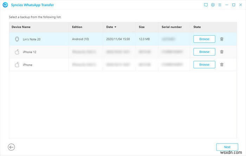Open the feedback message icon in the title bar
246x156 pixels.
pos(206,5)
